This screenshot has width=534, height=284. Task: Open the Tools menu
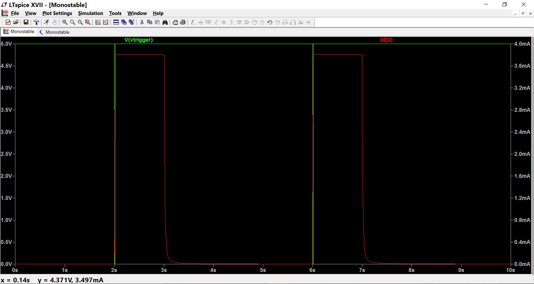coord(115,13)
